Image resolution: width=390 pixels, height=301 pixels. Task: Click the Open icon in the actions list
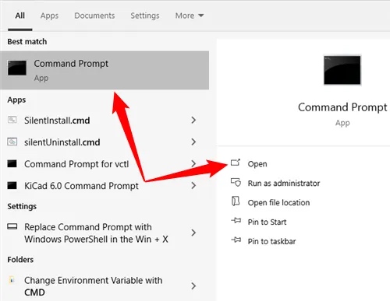(x=236, y=163)
